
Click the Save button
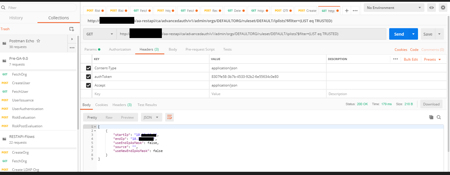tap(428, 34)
